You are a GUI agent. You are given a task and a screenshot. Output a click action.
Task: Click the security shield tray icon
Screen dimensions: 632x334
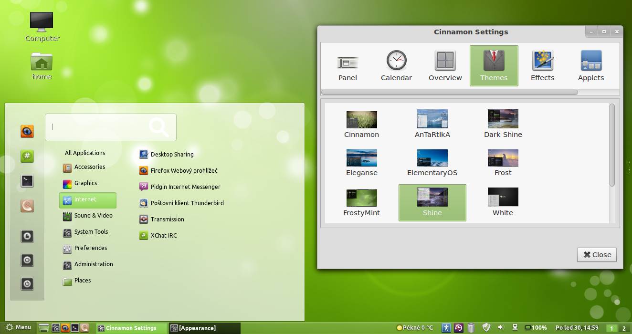(486, 328)
